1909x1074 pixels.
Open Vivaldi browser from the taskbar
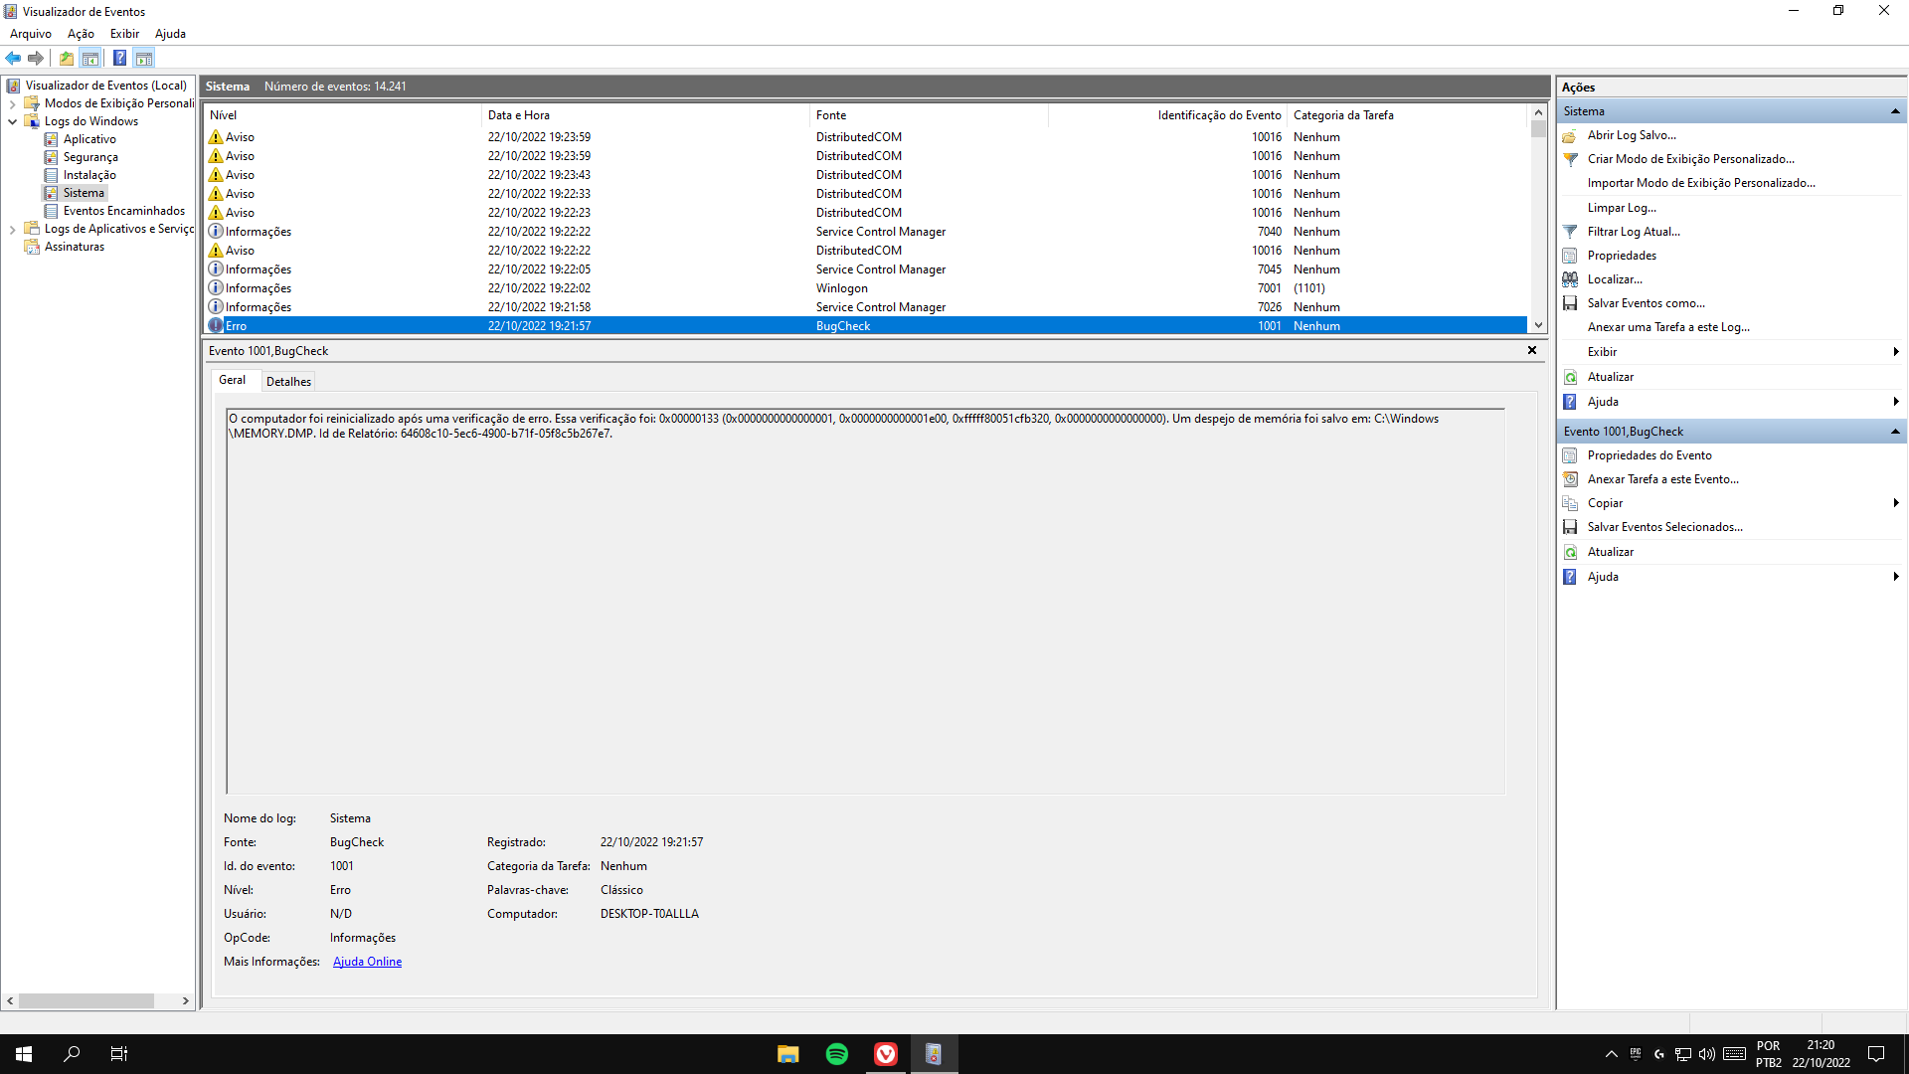886,1054
